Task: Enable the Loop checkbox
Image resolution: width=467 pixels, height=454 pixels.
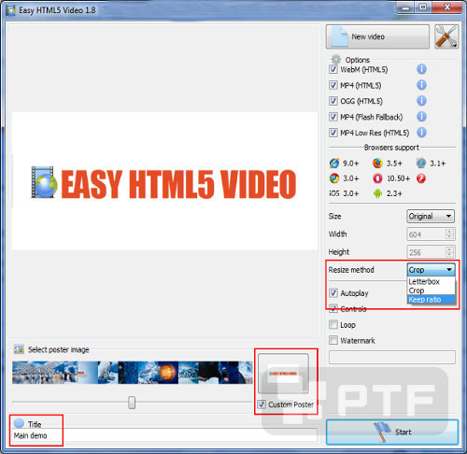Action: pos(333,325)
